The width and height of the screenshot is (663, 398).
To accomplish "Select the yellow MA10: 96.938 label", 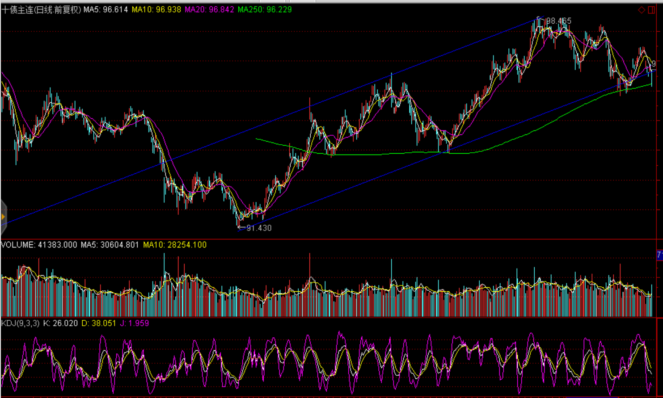I will [x=156, y=10].
